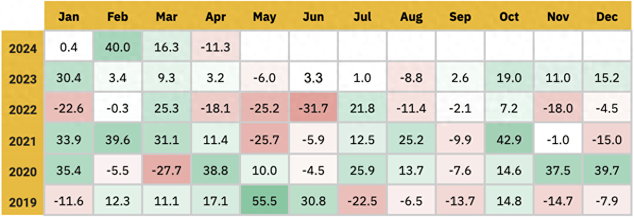The image size is (634, 217).
Task: Click the -22.5 cell in Jul 2019
Action: point(362,201)
